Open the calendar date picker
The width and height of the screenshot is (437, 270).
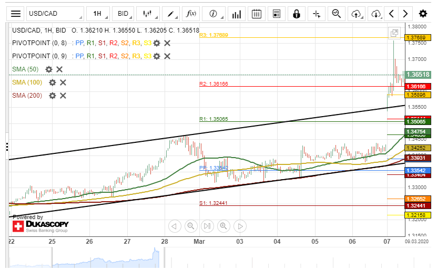coord(256,14)
